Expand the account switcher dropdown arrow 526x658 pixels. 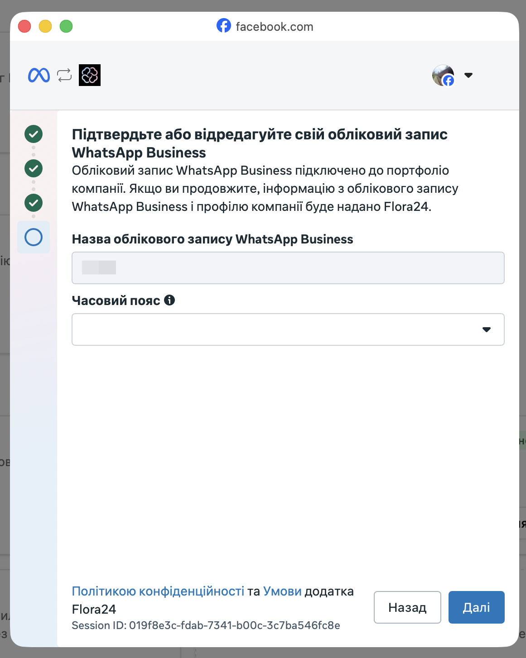(468, 75)
